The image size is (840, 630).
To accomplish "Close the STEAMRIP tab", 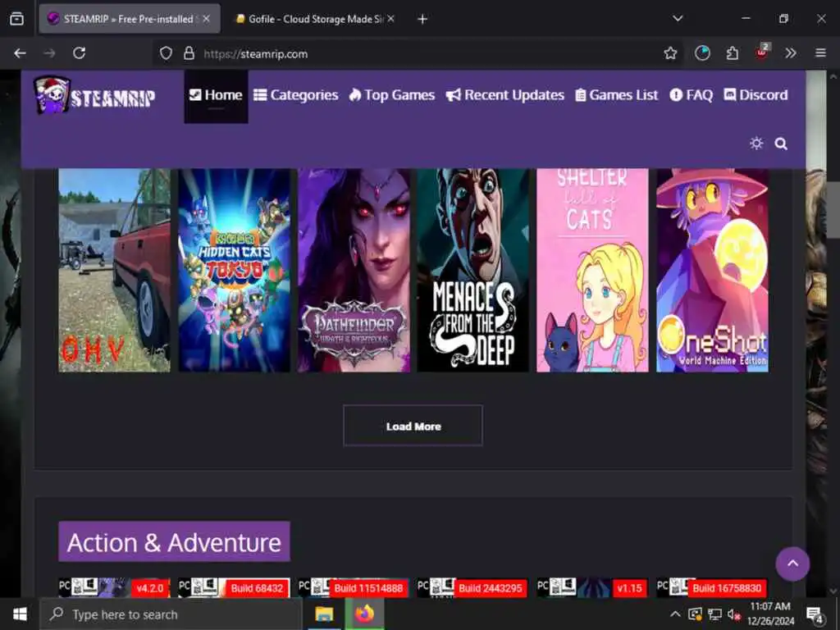I will tap(206, 19).
